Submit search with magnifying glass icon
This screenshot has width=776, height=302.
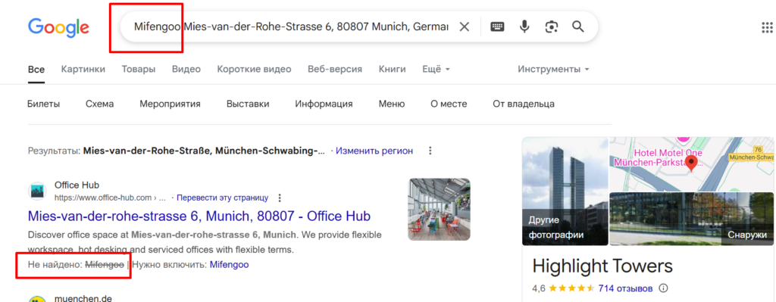pyautogui.click(x=578, y=26)
